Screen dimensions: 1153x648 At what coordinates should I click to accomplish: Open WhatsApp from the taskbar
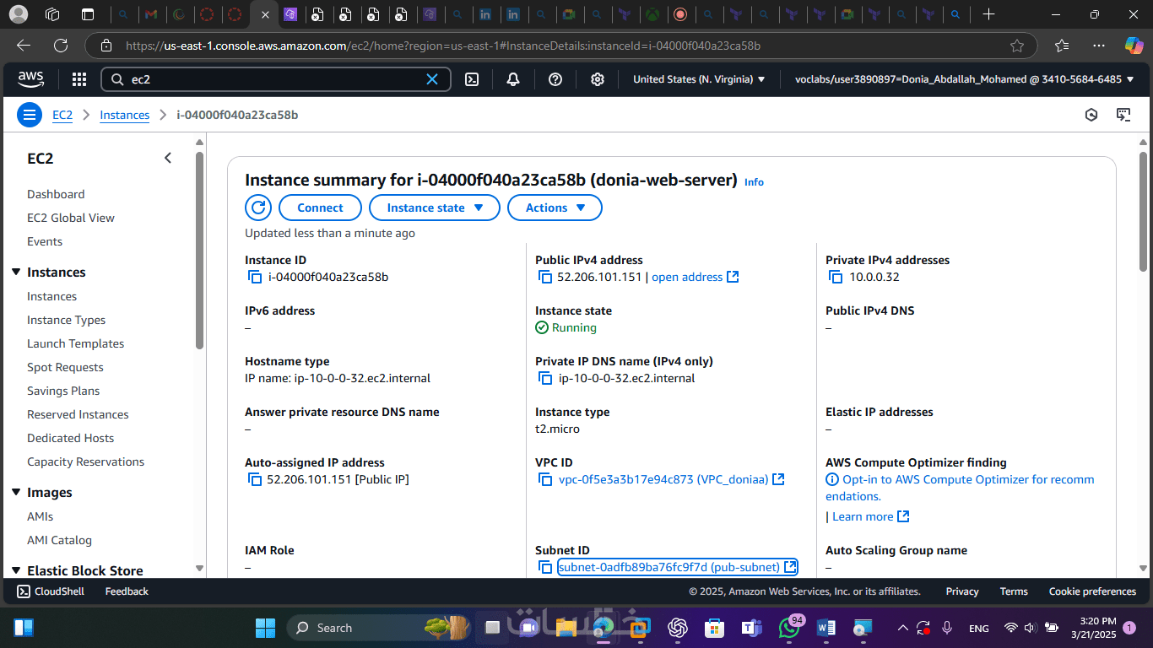[790, 628]
